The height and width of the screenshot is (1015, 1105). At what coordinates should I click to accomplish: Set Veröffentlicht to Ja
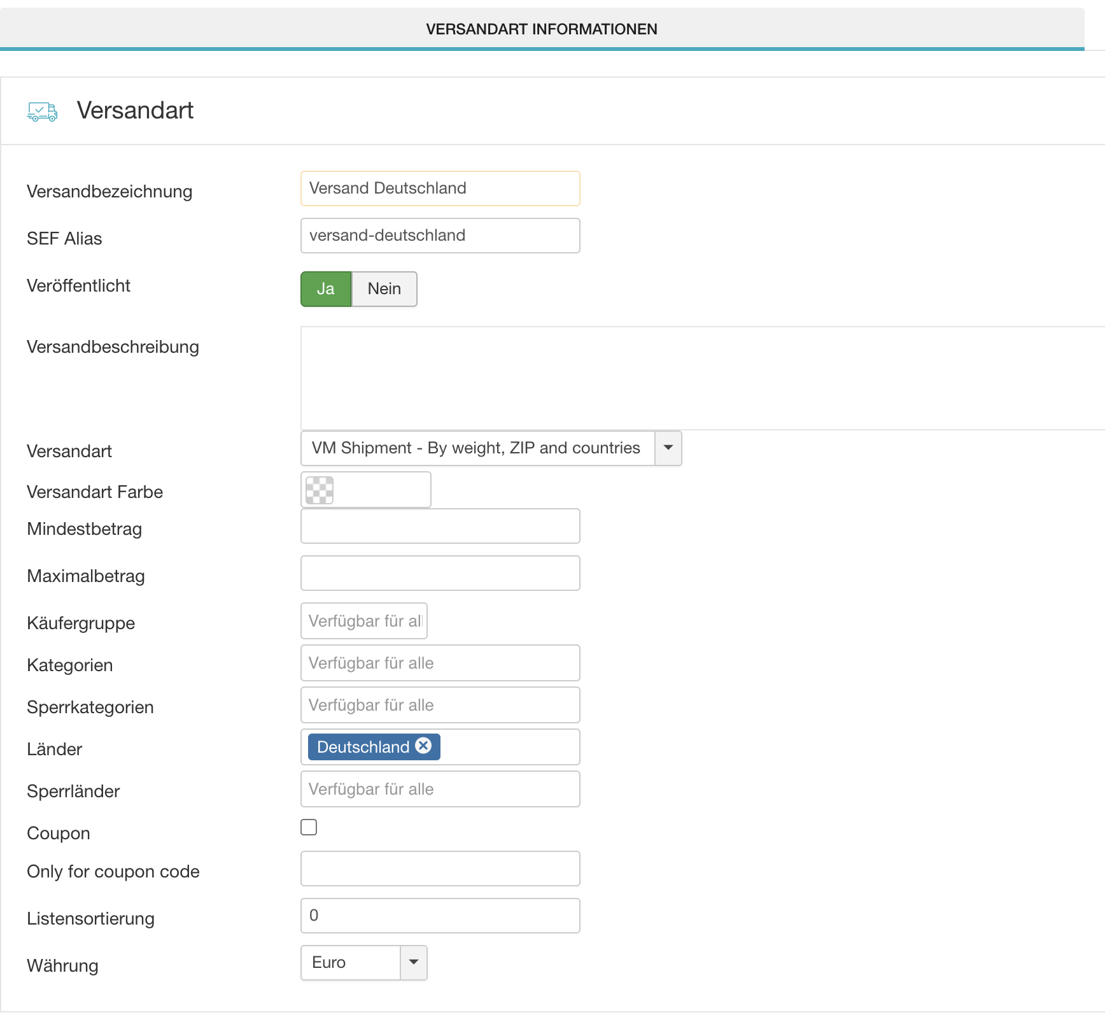(326, 289)
